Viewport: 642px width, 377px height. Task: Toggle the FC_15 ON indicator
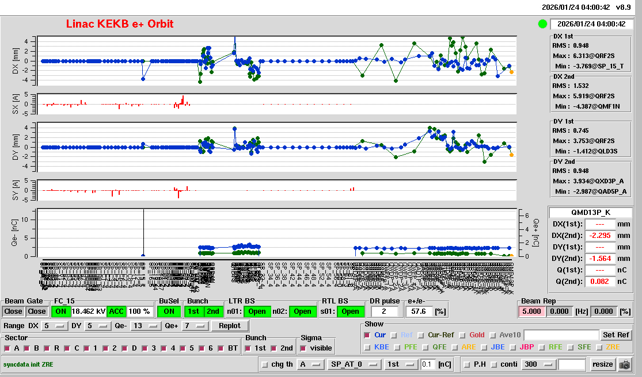tap(60, 311)
